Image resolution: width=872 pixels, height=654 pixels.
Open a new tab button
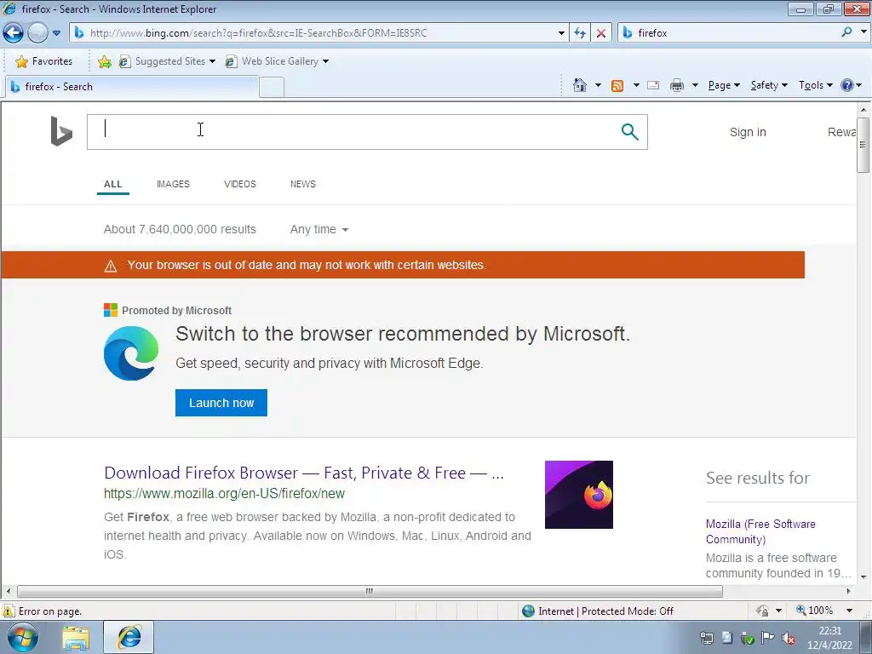[x=272, y=88]
